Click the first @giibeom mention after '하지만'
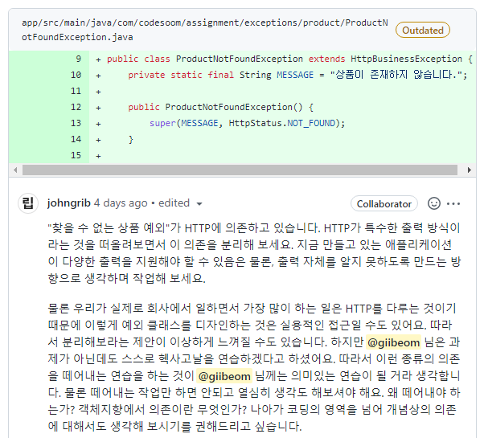The height and width of the screenshot is (438, 484). [393, 342]
